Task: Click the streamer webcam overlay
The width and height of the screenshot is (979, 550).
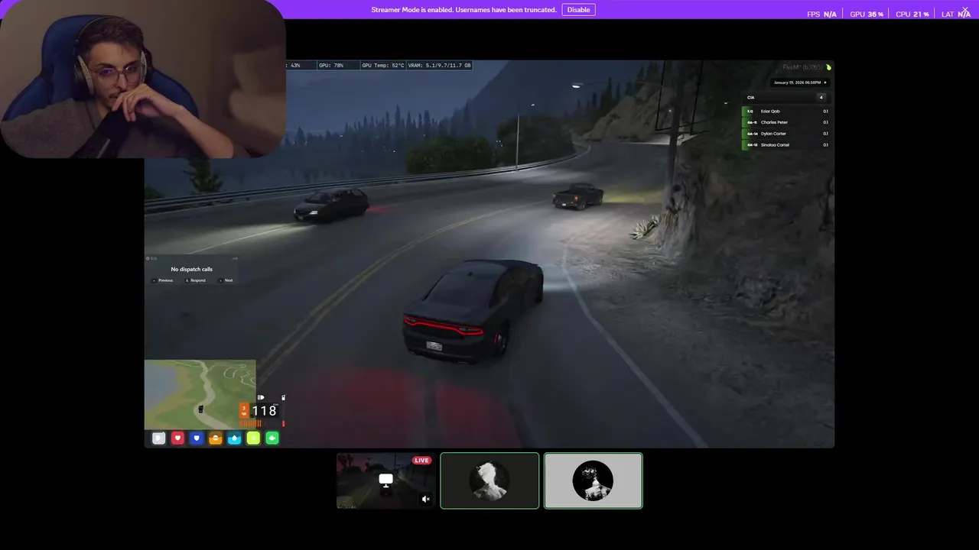Action: pyautogui.click(x=142, y=79)
